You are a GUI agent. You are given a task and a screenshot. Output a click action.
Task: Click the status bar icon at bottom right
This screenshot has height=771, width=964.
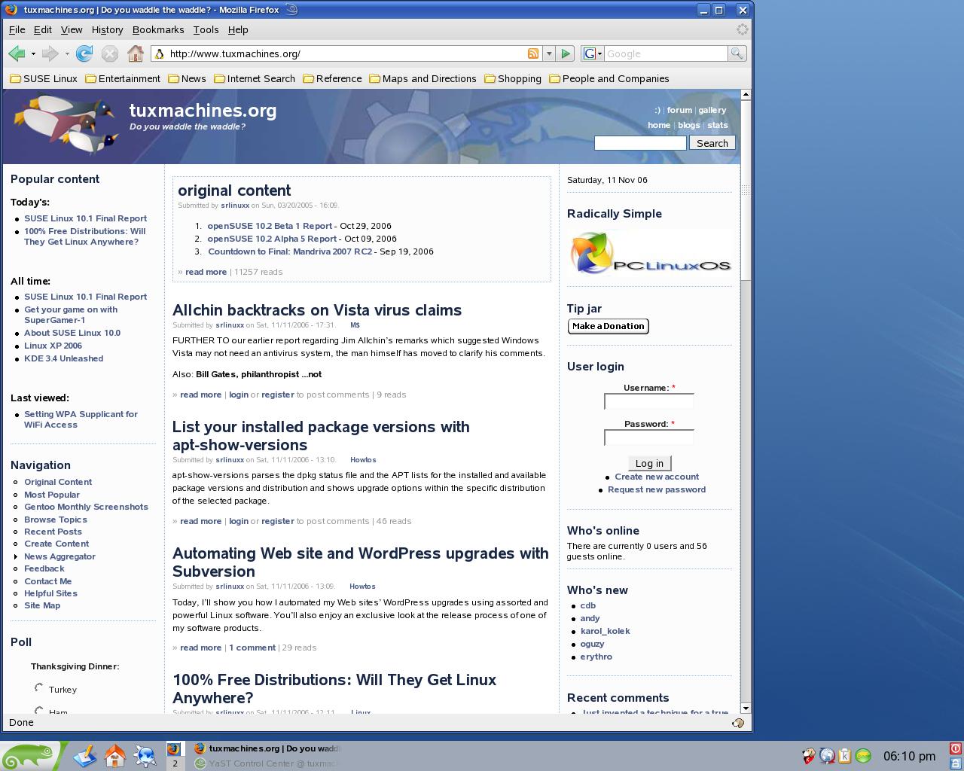(x=738, y=723)
